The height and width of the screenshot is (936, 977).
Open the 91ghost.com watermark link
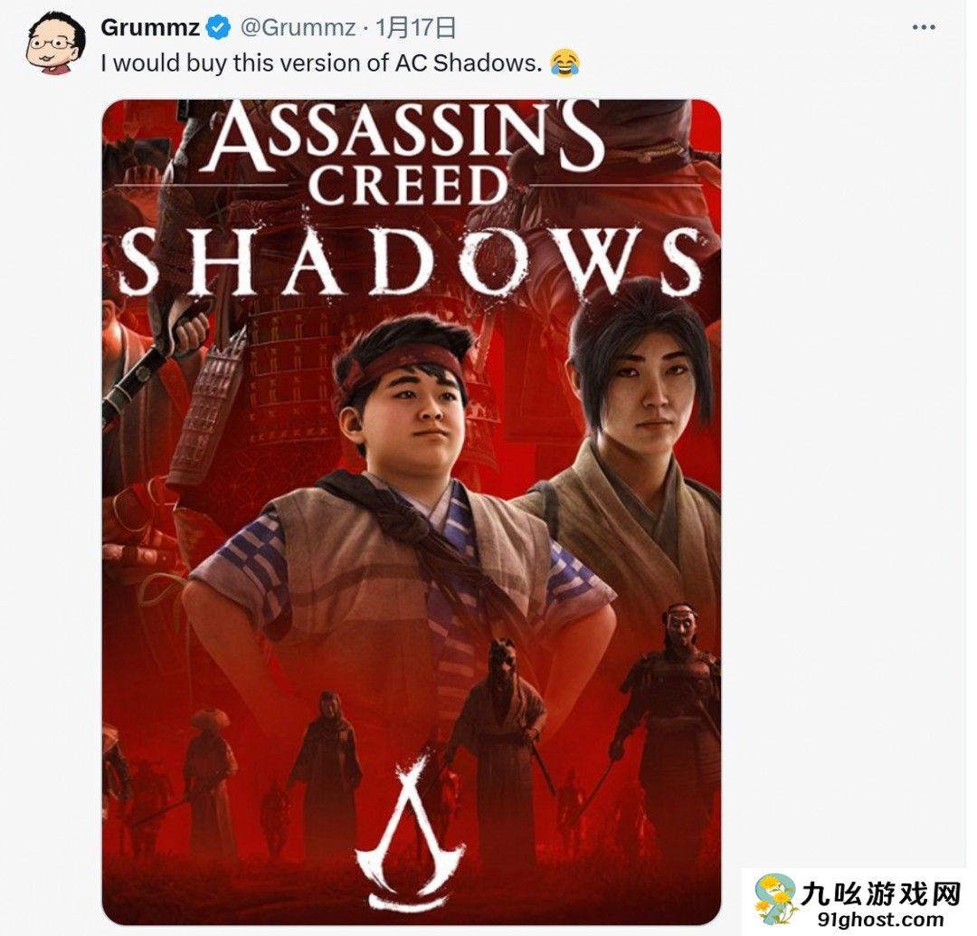pos(880,920)
